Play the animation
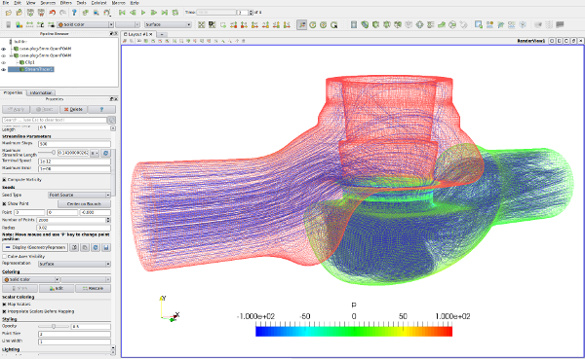The image size is (585, 359). 143,13
